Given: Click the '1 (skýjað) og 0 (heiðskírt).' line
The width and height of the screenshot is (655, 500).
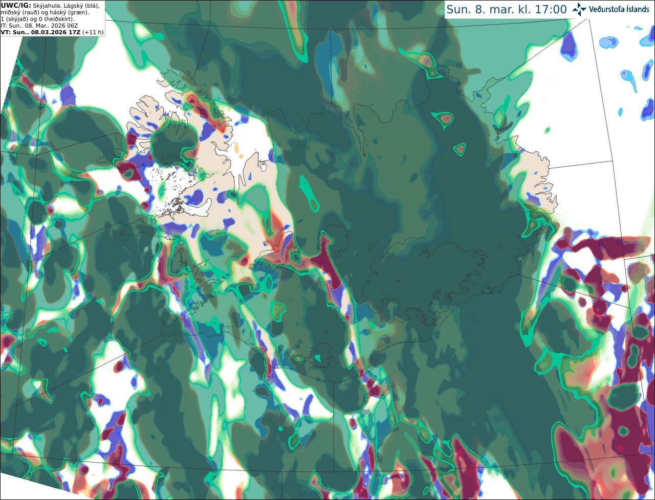Looking at the screenshot, I should (x=37, y=19).
